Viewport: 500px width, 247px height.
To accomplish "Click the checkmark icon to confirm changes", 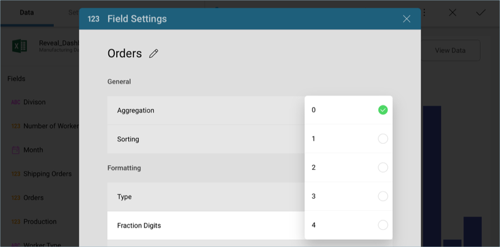I will (x=481, y=12).
